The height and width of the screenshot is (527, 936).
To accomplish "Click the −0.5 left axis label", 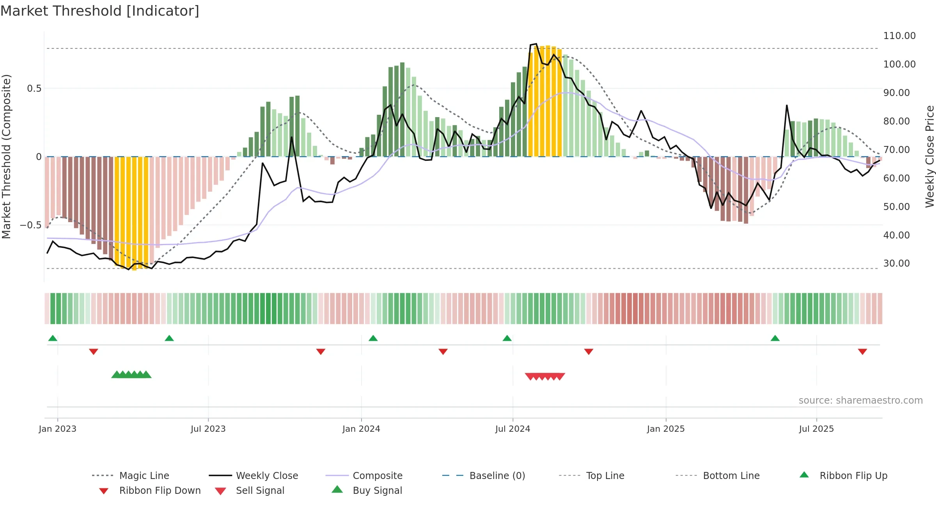I will coord(30,225).
